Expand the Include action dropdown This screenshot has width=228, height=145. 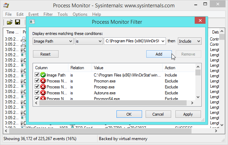coord(190,41)
